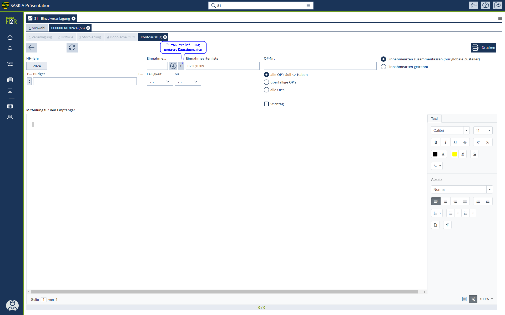Enable the Stichtag checkbox
Image resolution: width=505 pixels, height=315 pixels.
click(x=266, y=104)
